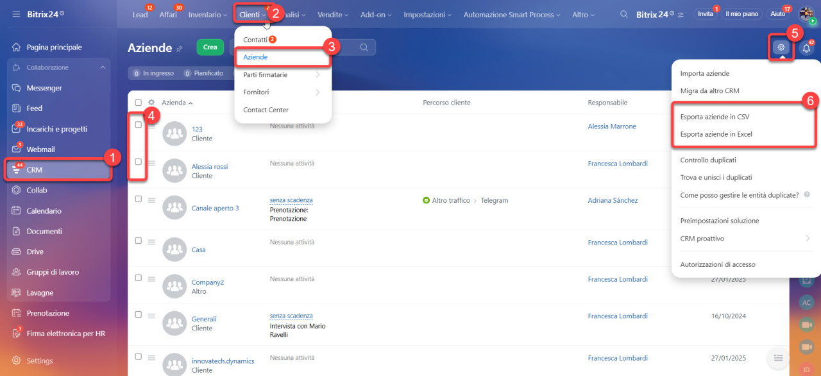Click row menu icon for Casa
The width and height of the screenshot is (821, 376).
point(152,242)
